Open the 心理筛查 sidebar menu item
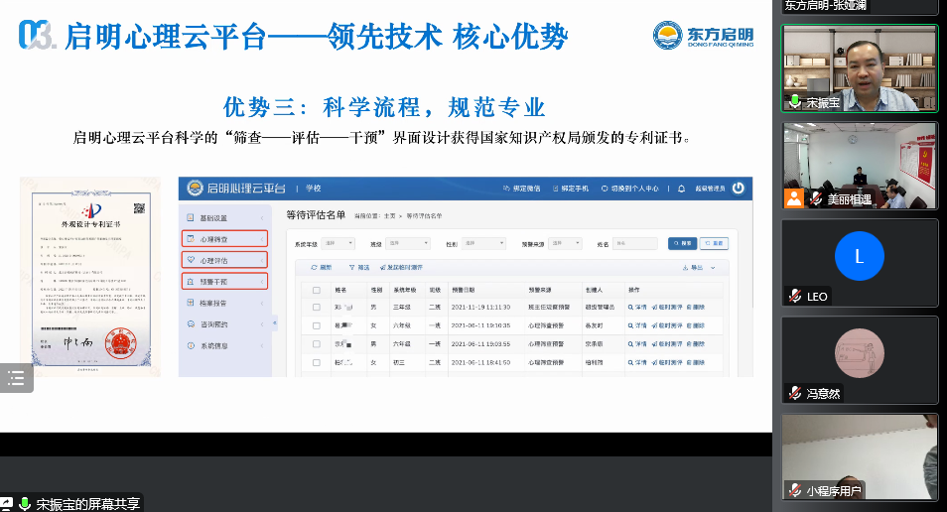This screenshot has width=947, height=512. (224, 239)
